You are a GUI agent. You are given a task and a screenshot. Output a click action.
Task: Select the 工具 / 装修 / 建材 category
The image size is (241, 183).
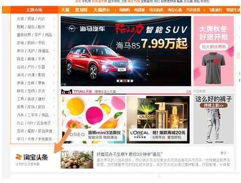pos(31,99)
